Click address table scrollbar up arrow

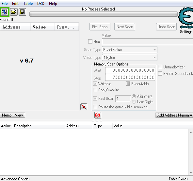click(191, 132)
